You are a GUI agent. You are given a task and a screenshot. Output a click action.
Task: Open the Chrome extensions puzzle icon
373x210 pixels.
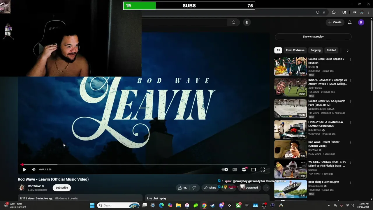pos(334,12)
